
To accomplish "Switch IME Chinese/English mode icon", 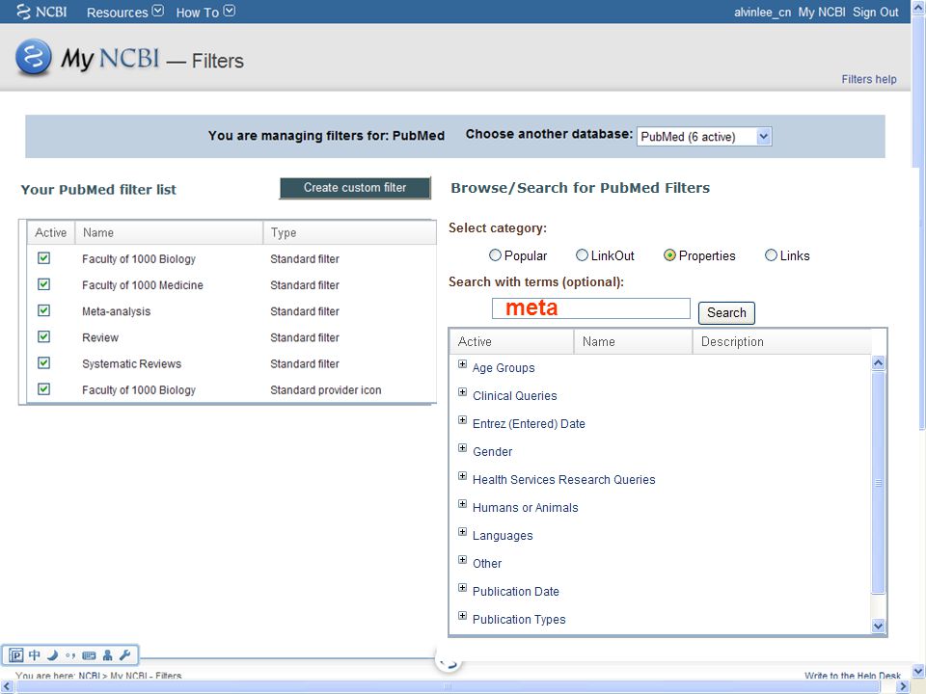I will (x=35, y=655).
